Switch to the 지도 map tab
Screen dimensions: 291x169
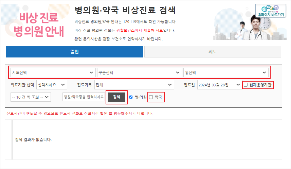tap(213, 52)
